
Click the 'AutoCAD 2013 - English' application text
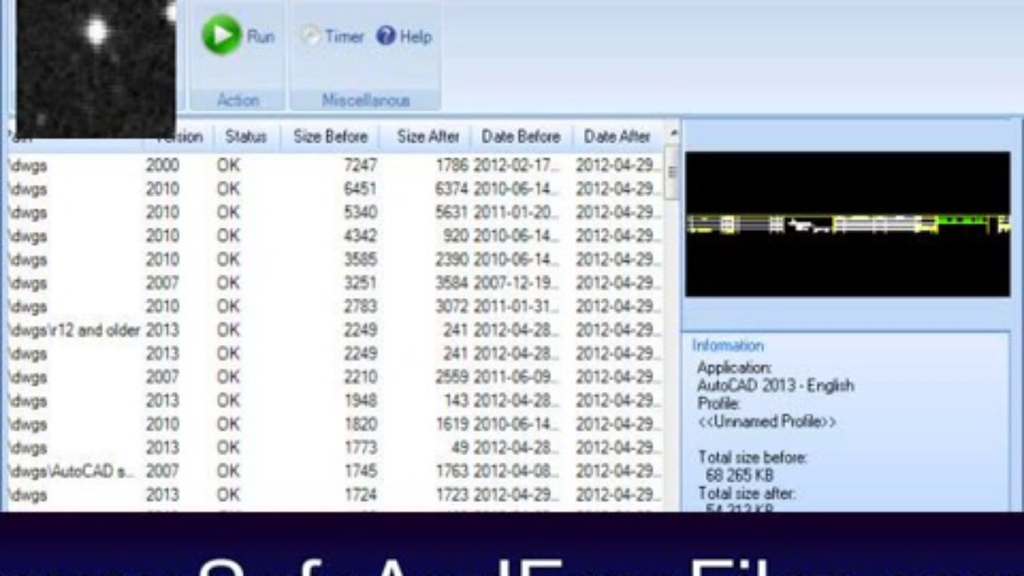(775, 386)
